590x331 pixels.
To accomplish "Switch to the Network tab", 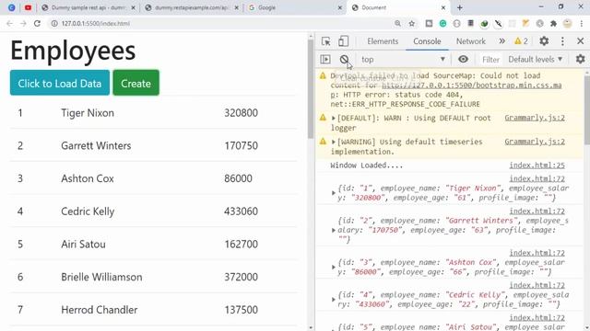I will click(x=471, y=41).
